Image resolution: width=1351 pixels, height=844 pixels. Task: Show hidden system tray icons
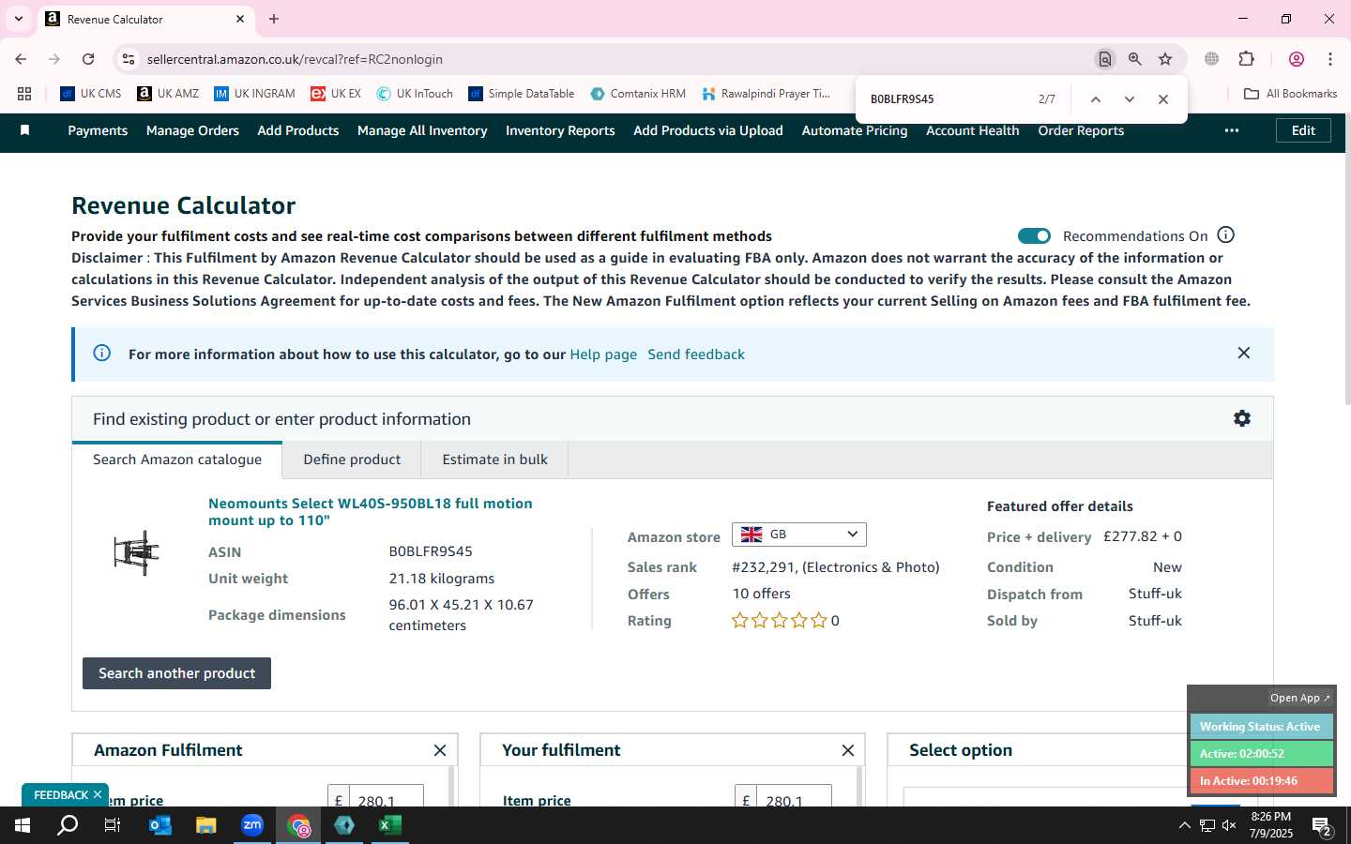coord(1184,825)
